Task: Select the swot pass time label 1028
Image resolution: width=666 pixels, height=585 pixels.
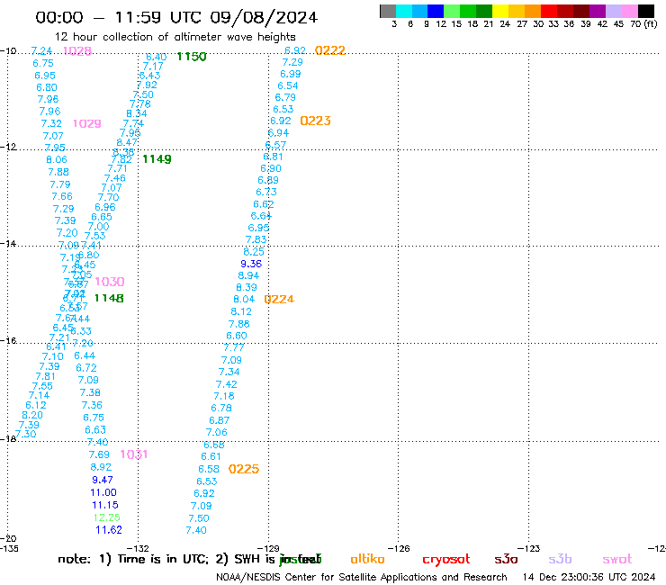Action: (77, 51)
